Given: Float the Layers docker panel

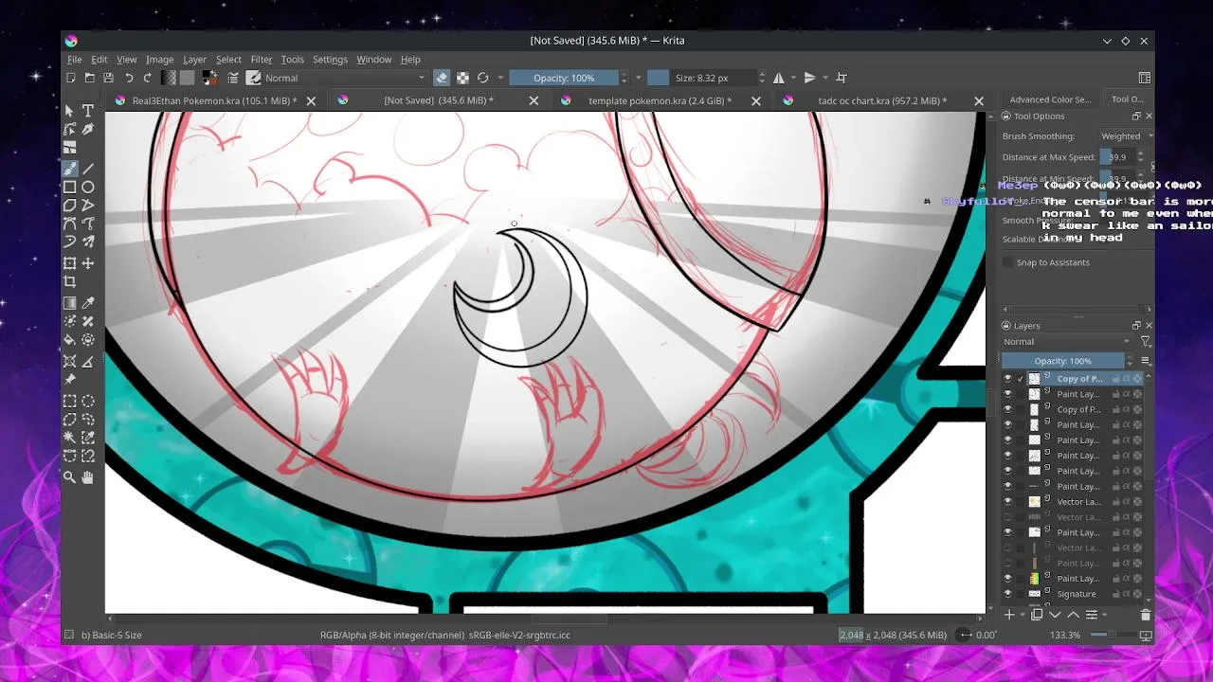Looking at the screenshot, I should coord(1136,326).
